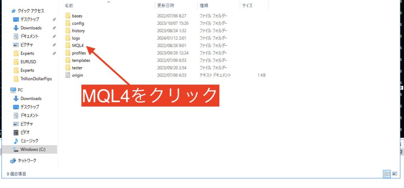Image resolution: width=404 pixels, height=188 pixels.
Task: Click テキスト ドキュメント type for origin
Action: 215,75
